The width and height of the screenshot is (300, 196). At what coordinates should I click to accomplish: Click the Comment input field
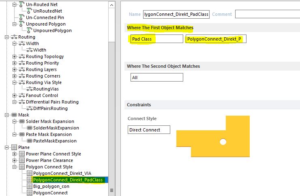click(268, 14)
